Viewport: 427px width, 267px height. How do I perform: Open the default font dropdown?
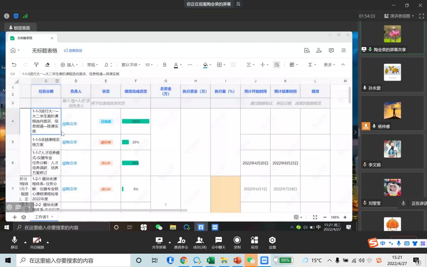(131, 65)
